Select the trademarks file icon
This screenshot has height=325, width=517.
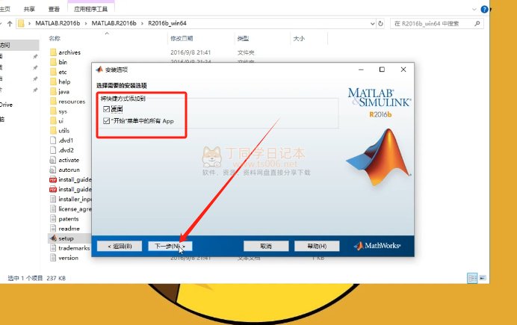tap(53, 248)
